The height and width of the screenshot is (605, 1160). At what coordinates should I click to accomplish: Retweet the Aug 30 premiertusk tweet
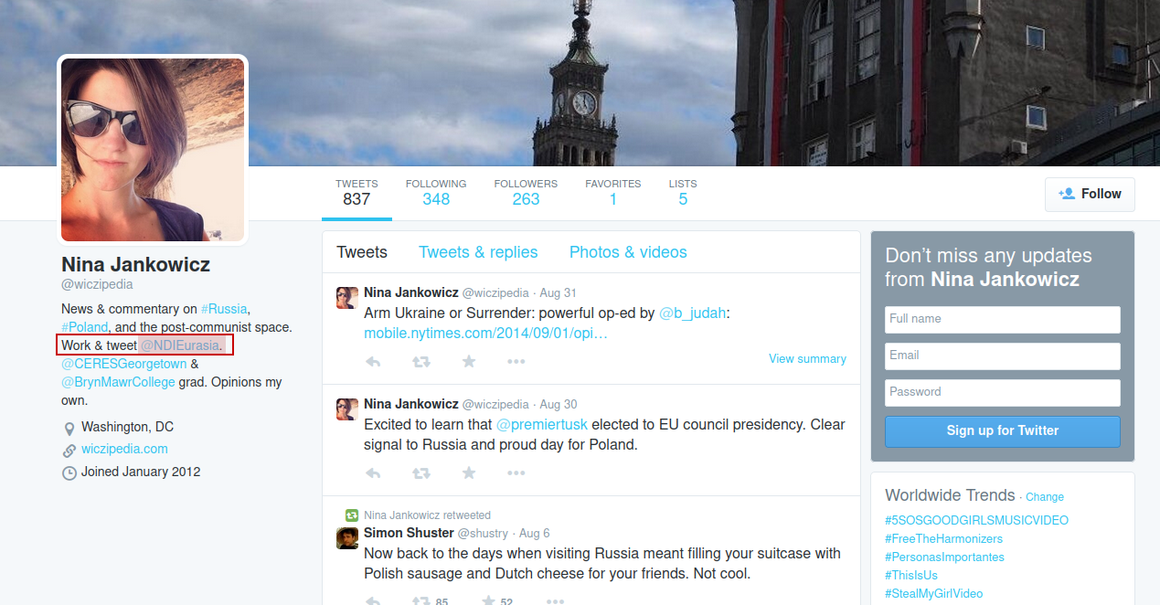[420, 473]
